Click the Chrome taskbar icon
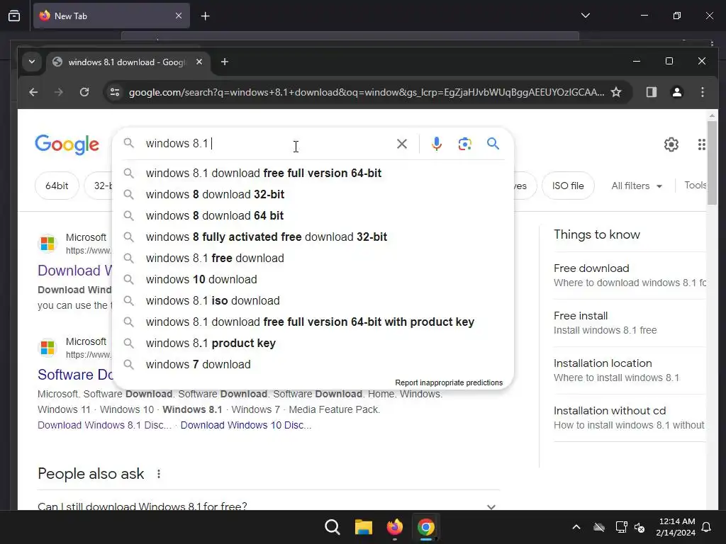This screenshot has width=726, height=544. (x=426, y=527)
